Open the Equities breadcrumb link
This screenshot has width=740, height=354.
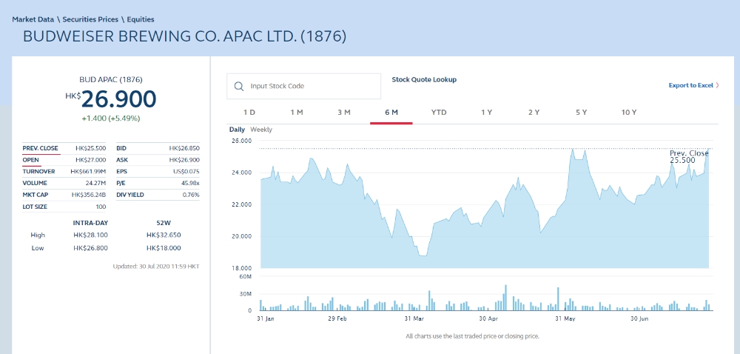pos(139,19)
